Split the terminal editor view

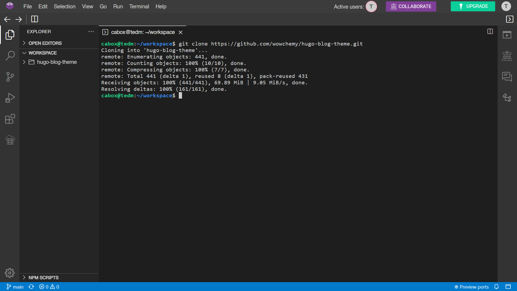click(490, 32)
